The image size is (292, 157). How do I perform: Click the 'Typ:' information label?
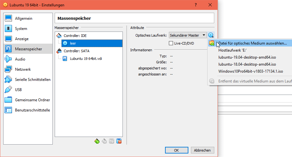(x=163, y=56)
